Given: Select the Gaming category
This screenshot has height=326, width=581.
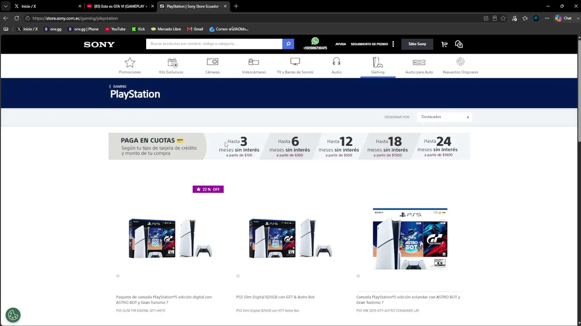Looking at the screenshot, I should tap(378, 66).
